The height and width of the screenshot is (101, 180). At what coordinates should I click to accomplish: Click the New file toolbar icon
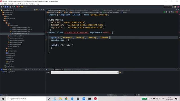[x=1, y=7]
